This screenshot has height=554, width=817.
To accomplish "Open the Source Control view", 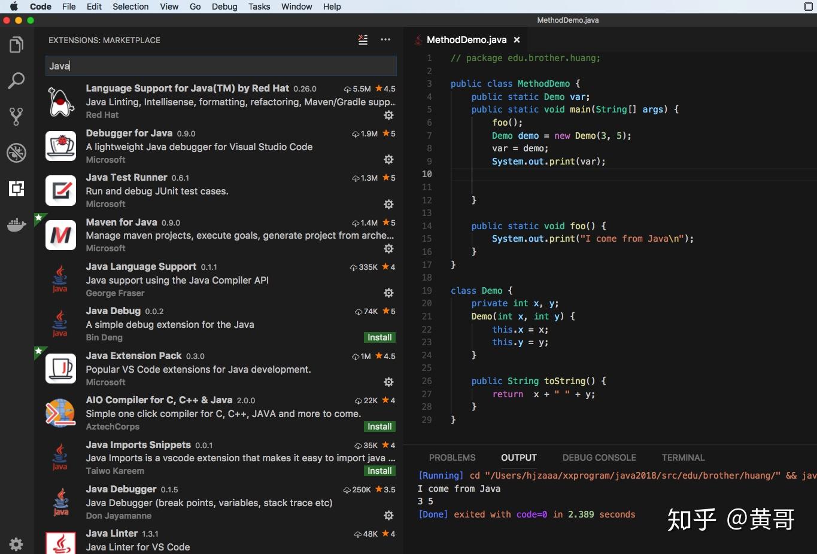I will (x=17, y=117).
